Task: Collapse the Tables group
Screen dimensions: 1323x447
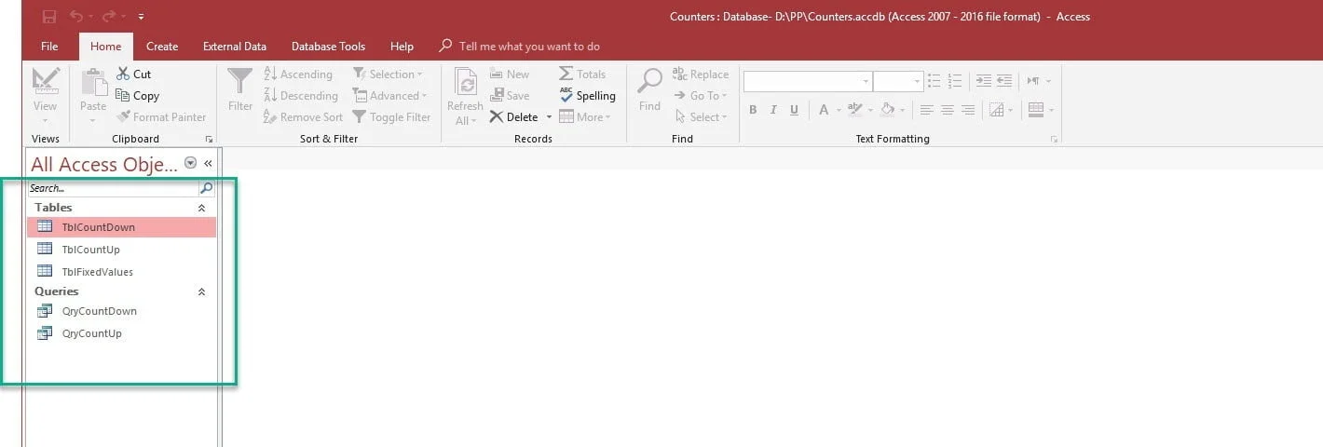Action: [201, 208]
